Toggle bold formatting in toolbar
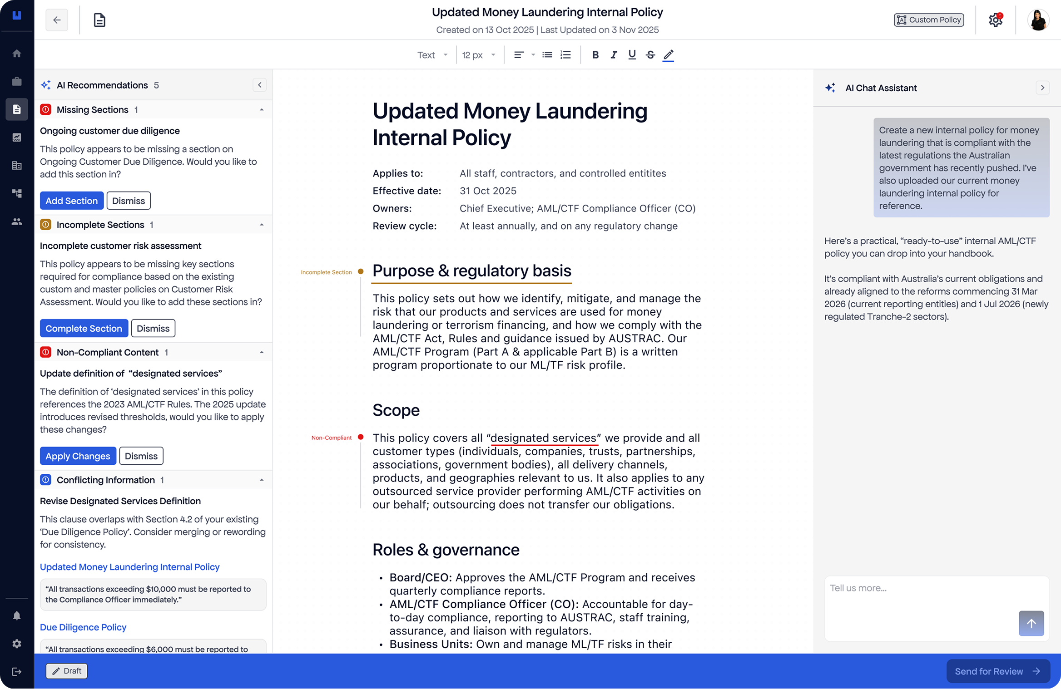 [595, 55]
